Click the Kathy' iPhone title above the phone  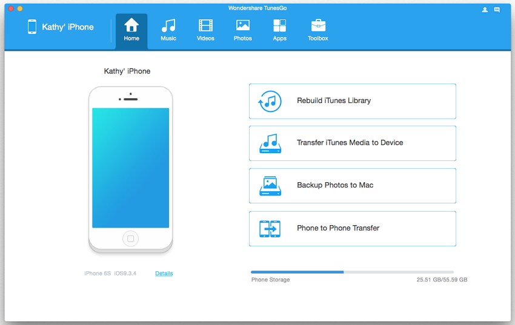click(x=127, y=71)
